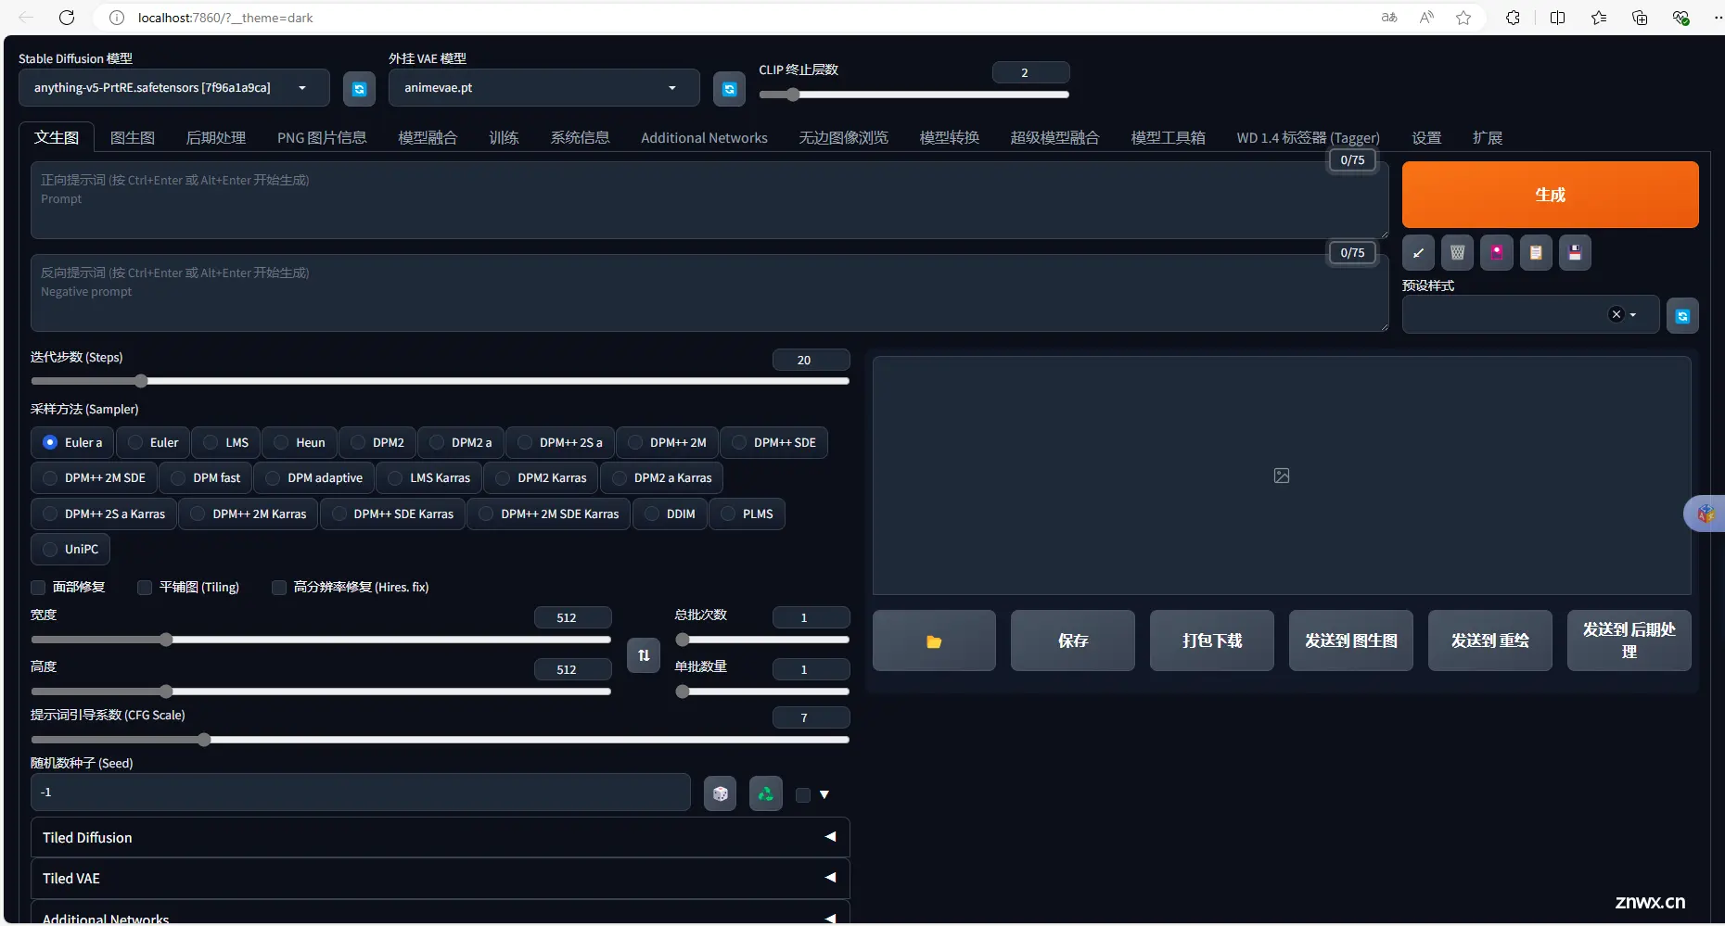The height and width of the screenshot is (926, 1725).
Task: Click the orange Generate button
Action: [1550, 195]
